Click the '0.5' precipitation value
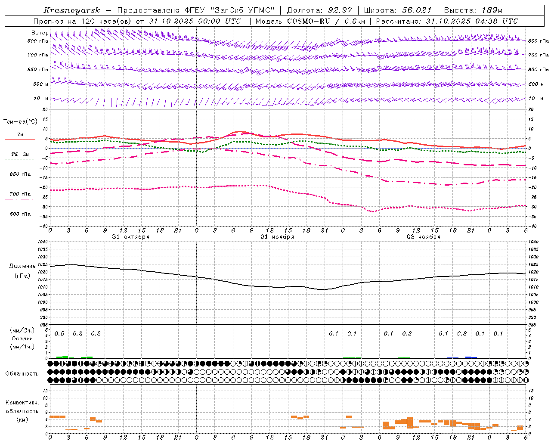The image size is (551, 441). tap(59, 334)
